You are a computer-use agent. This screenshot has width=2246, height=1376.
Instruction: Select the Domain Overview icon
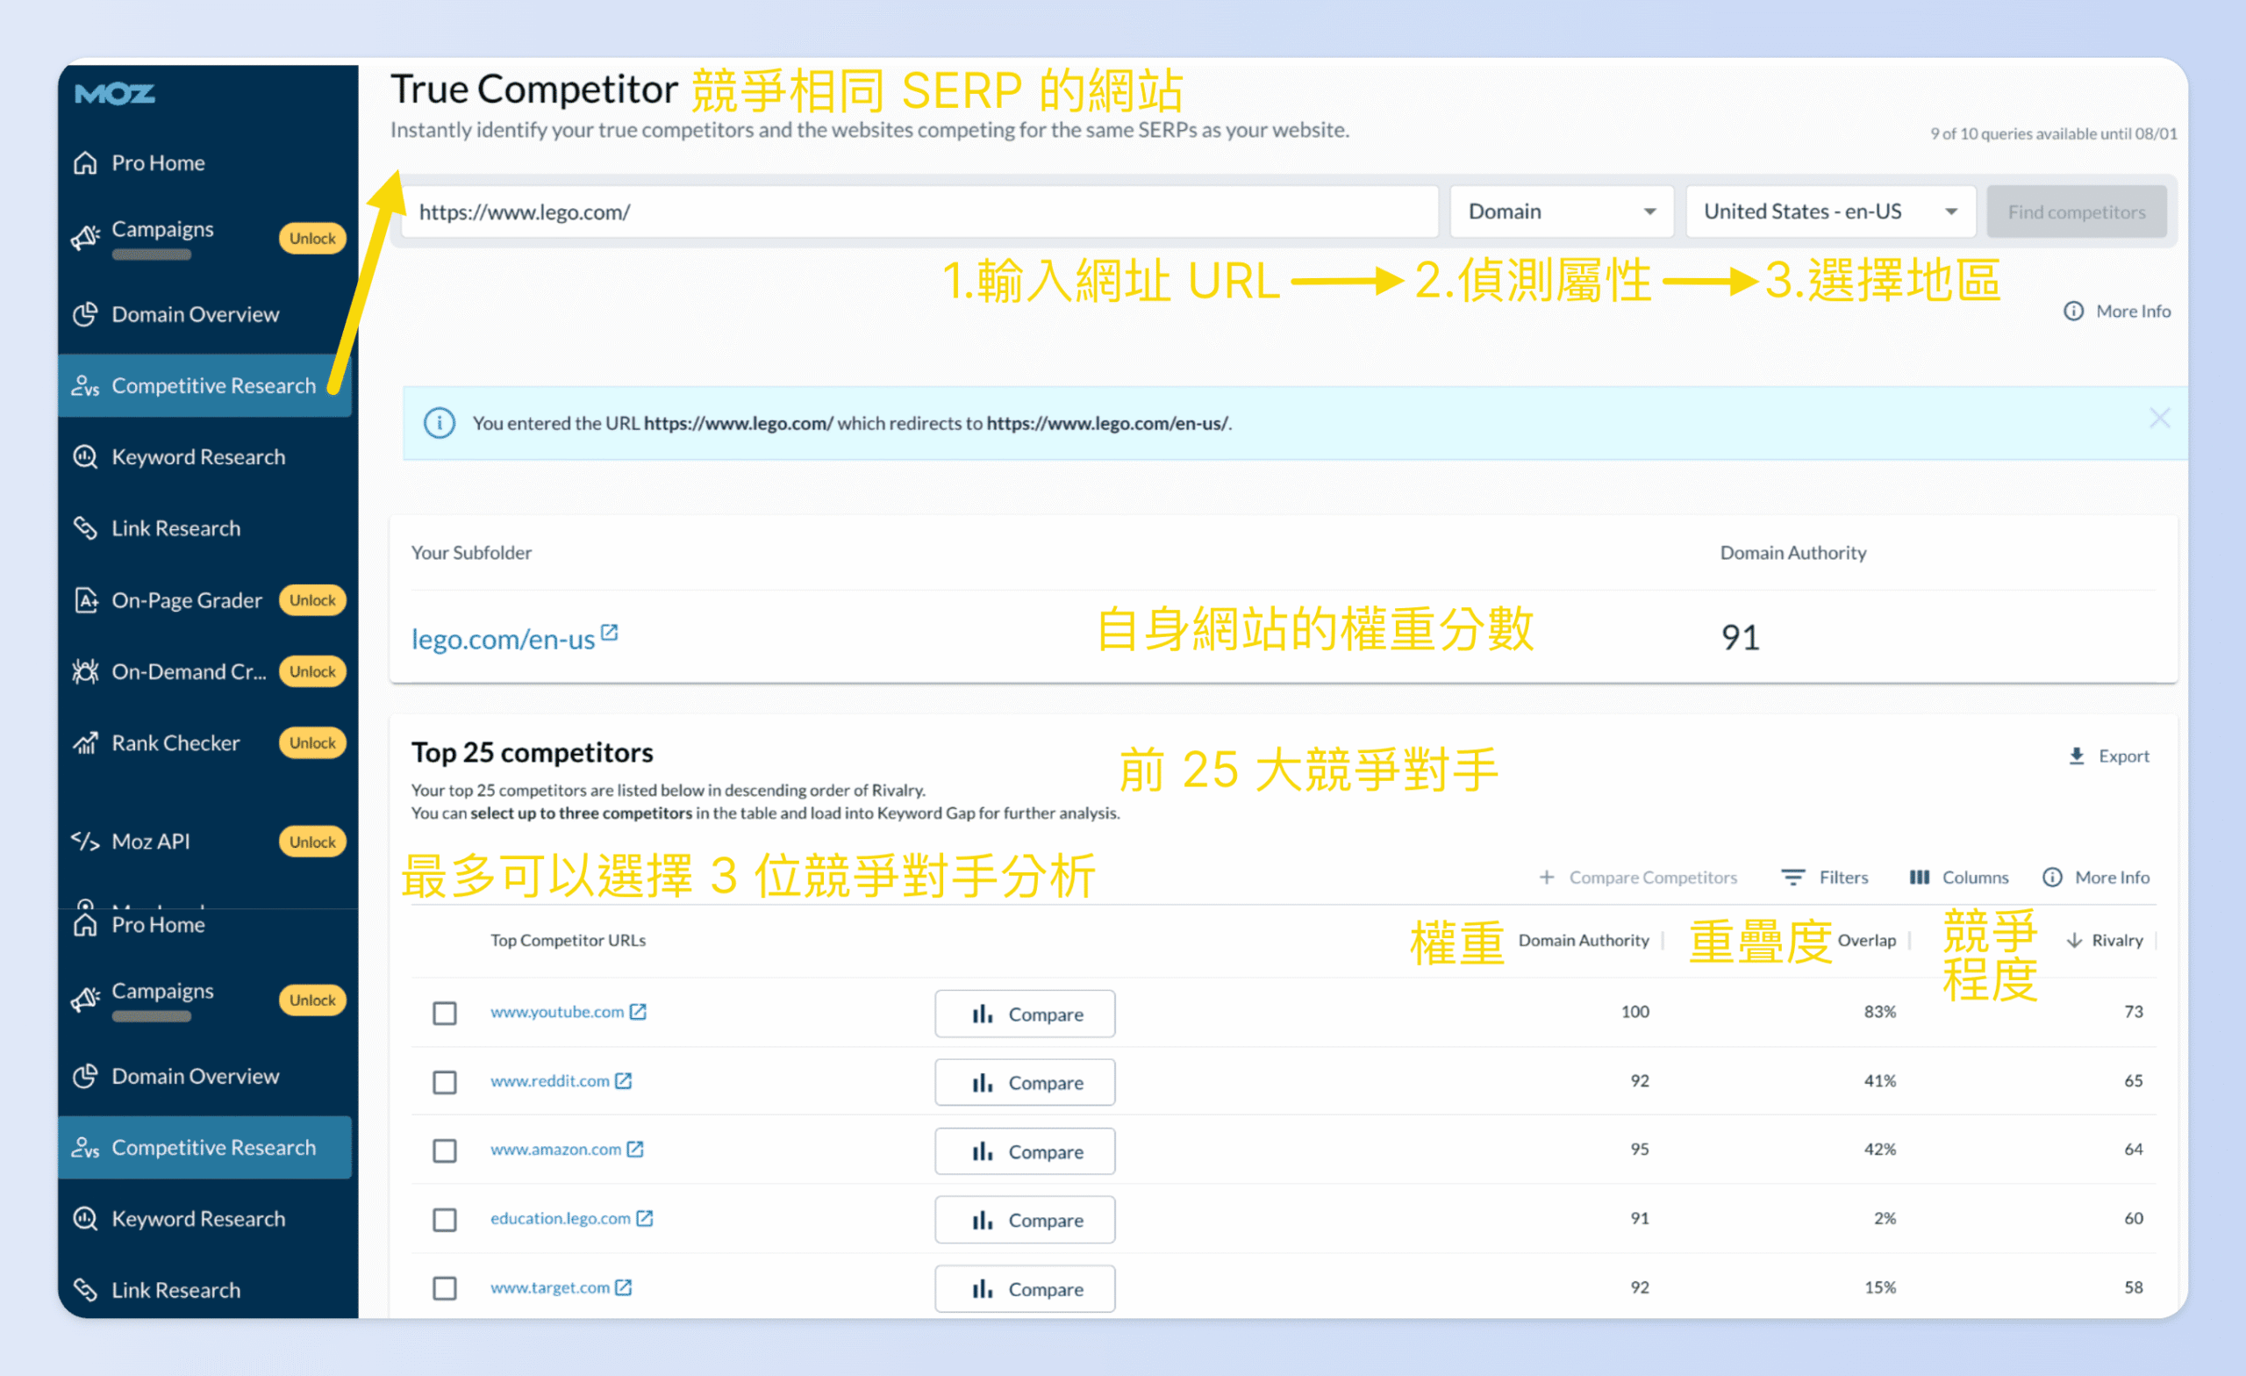86,313
